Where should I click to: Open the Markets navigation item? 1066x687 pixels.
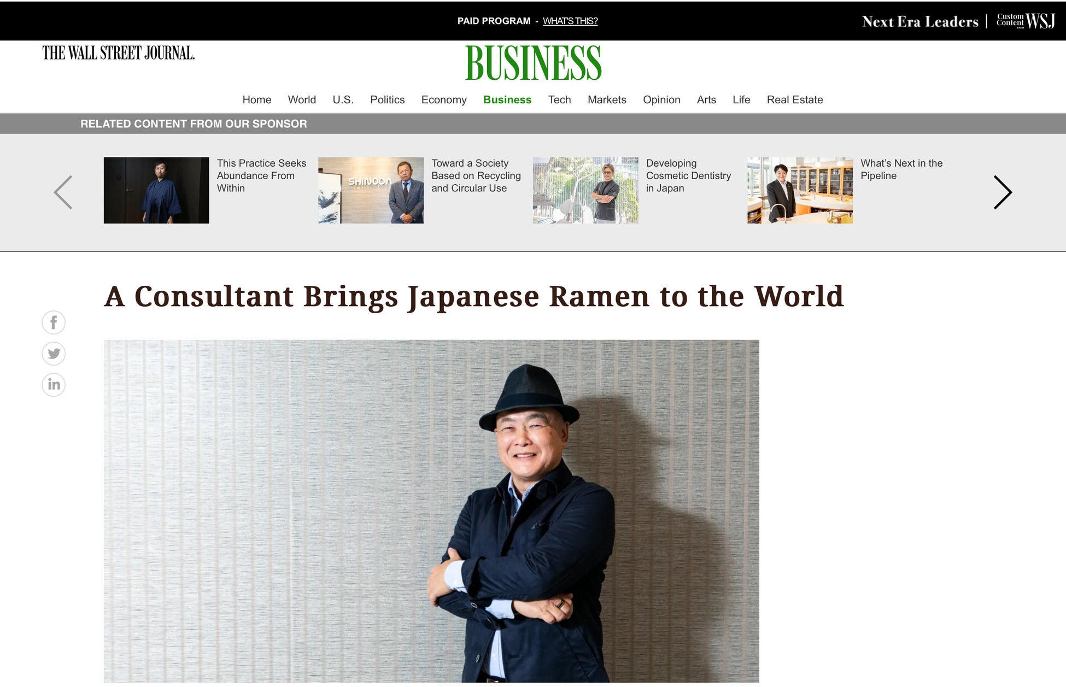coord(607,100)
